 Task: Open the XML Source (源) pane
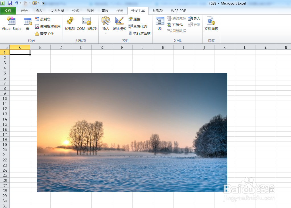click(x=160, y=24)
